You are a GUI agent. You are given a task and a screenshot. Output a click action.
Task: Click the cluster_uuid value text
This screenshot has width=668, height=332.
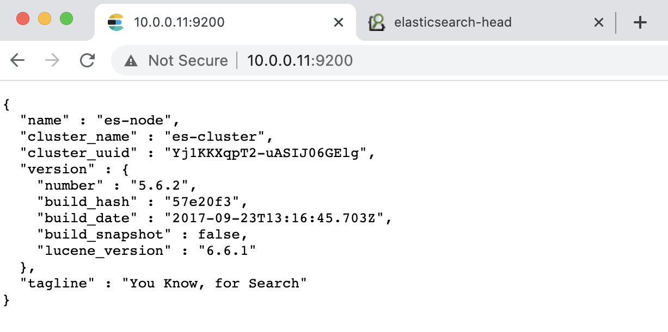coord(266,153)
